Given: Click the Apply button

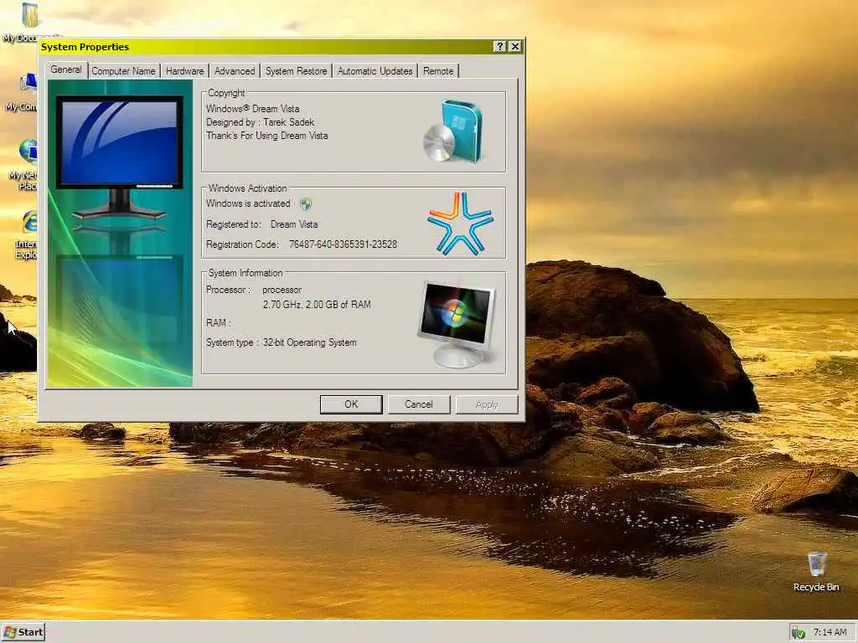Looking at the screenshot, I should click(487, 404).
